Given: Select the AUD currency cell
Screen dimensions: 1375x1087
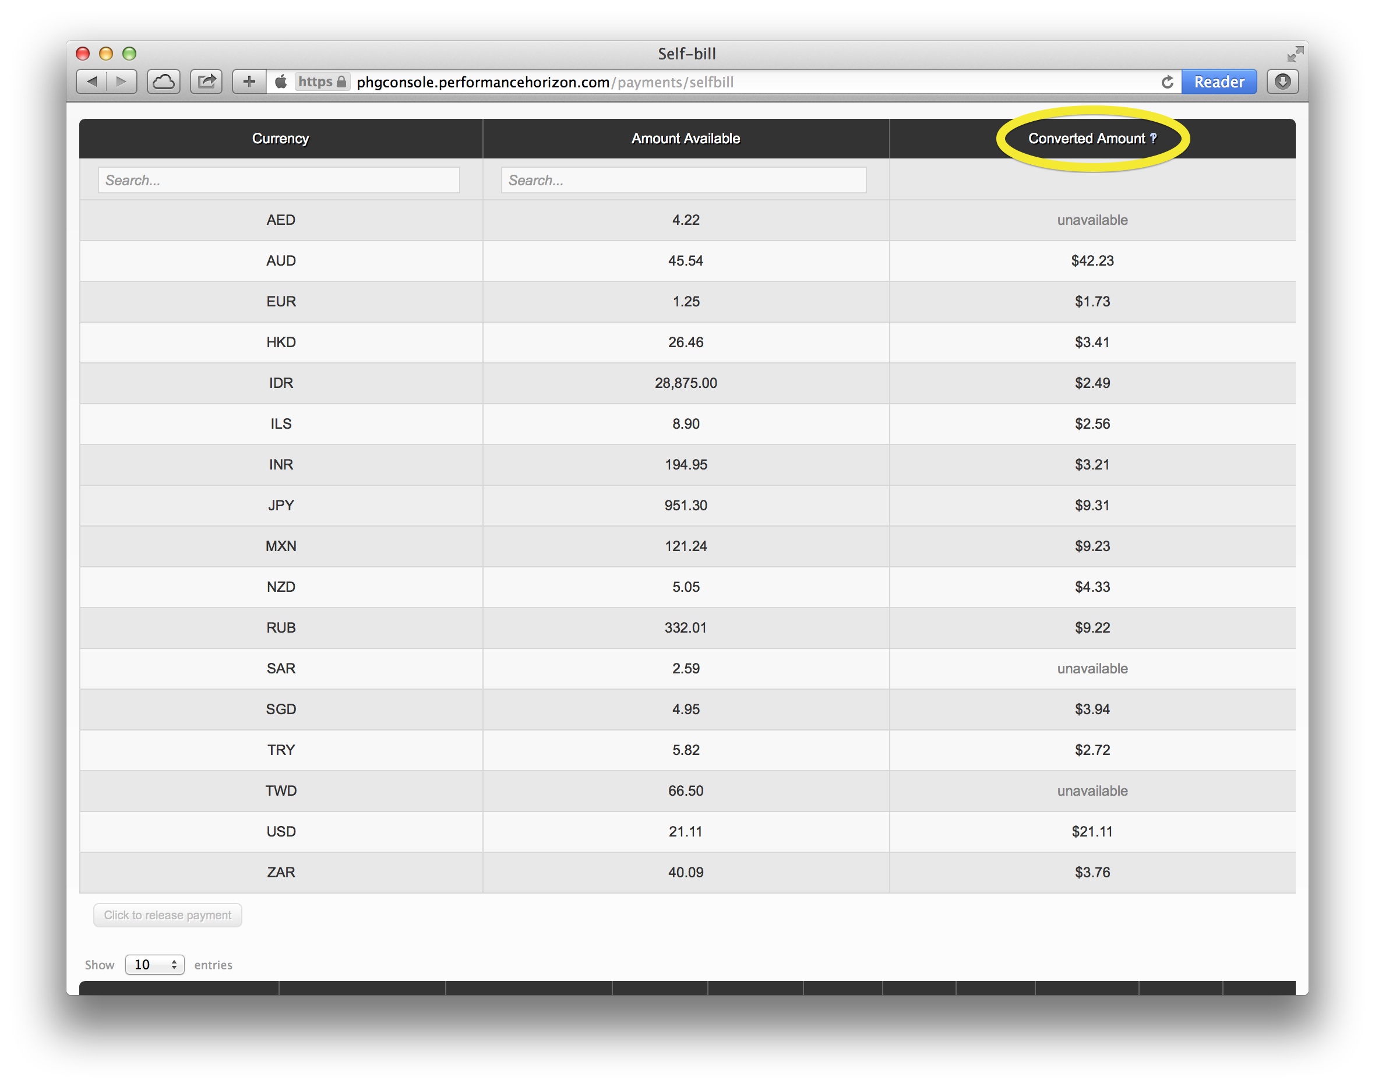Looking at the screenshot, I should click(281, 261).
